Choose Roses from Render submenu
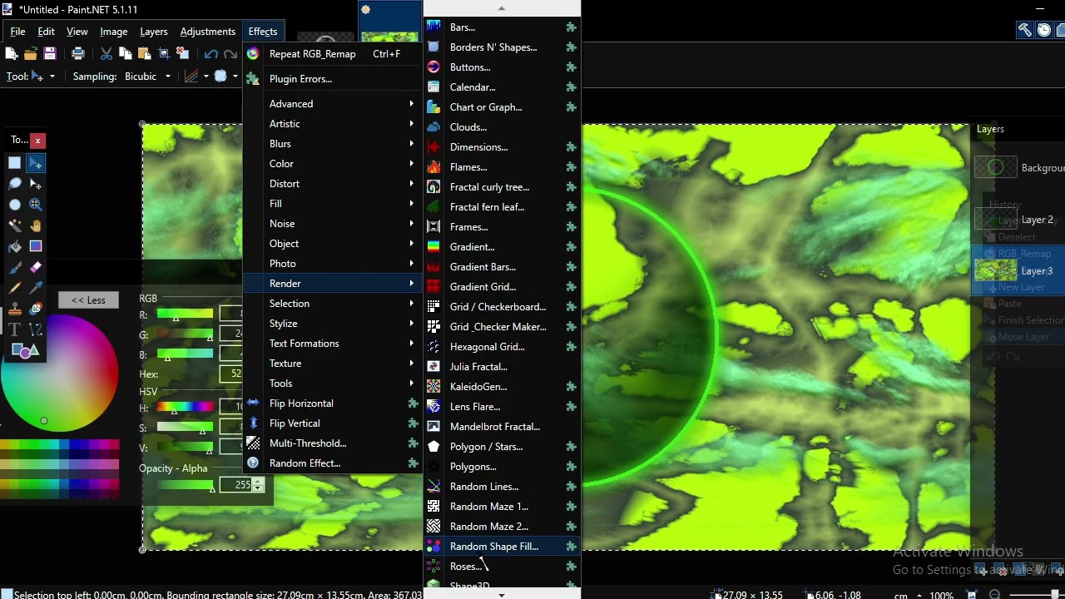 502,567
